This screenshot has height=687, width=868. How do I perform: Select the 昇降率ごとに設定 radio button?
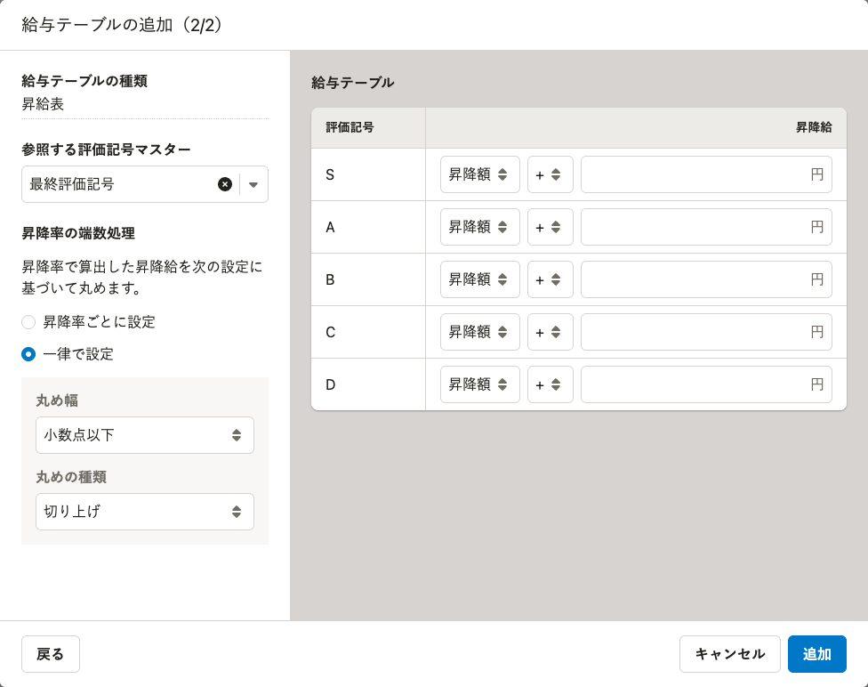pos(29,322)
